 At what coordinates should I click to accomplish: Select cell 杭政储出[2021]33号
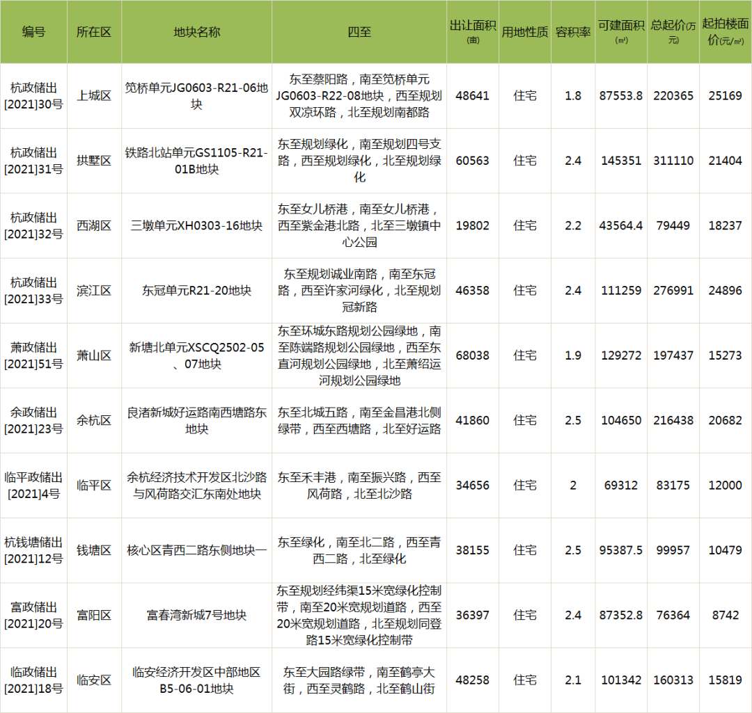[33, 290]
